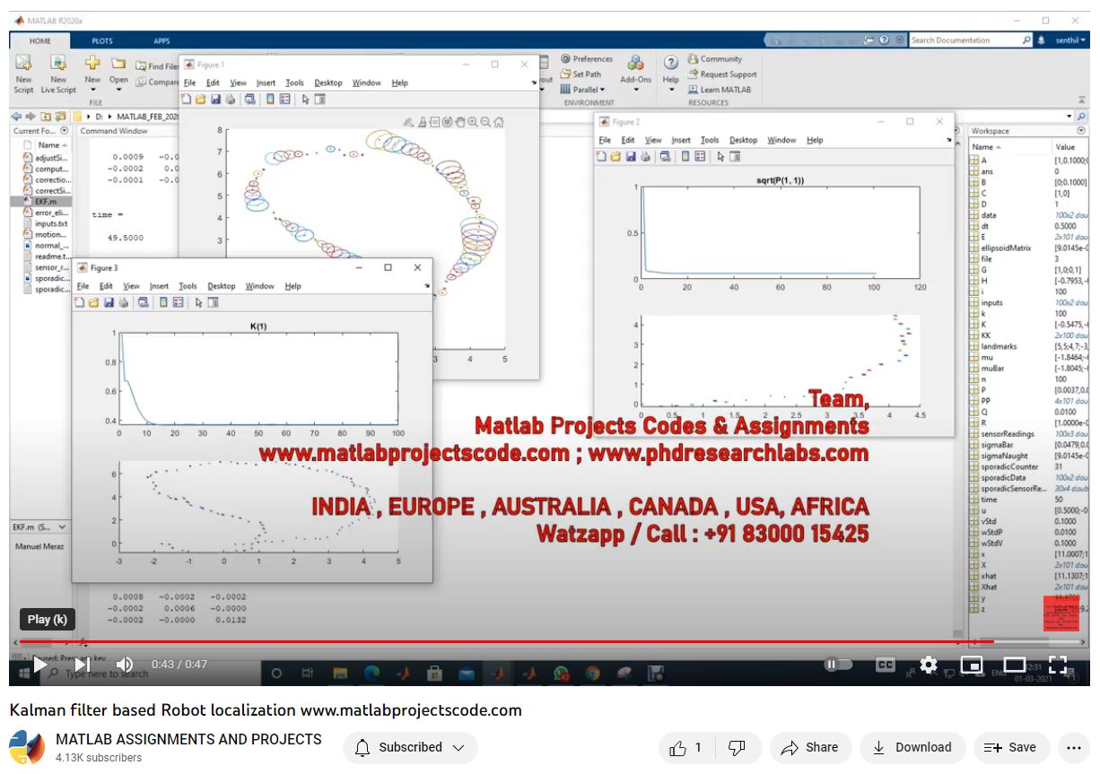This screenshot has height=774, width=1100.
Task: Open the Tools menu in Figure 2
Action: (710, 140)
